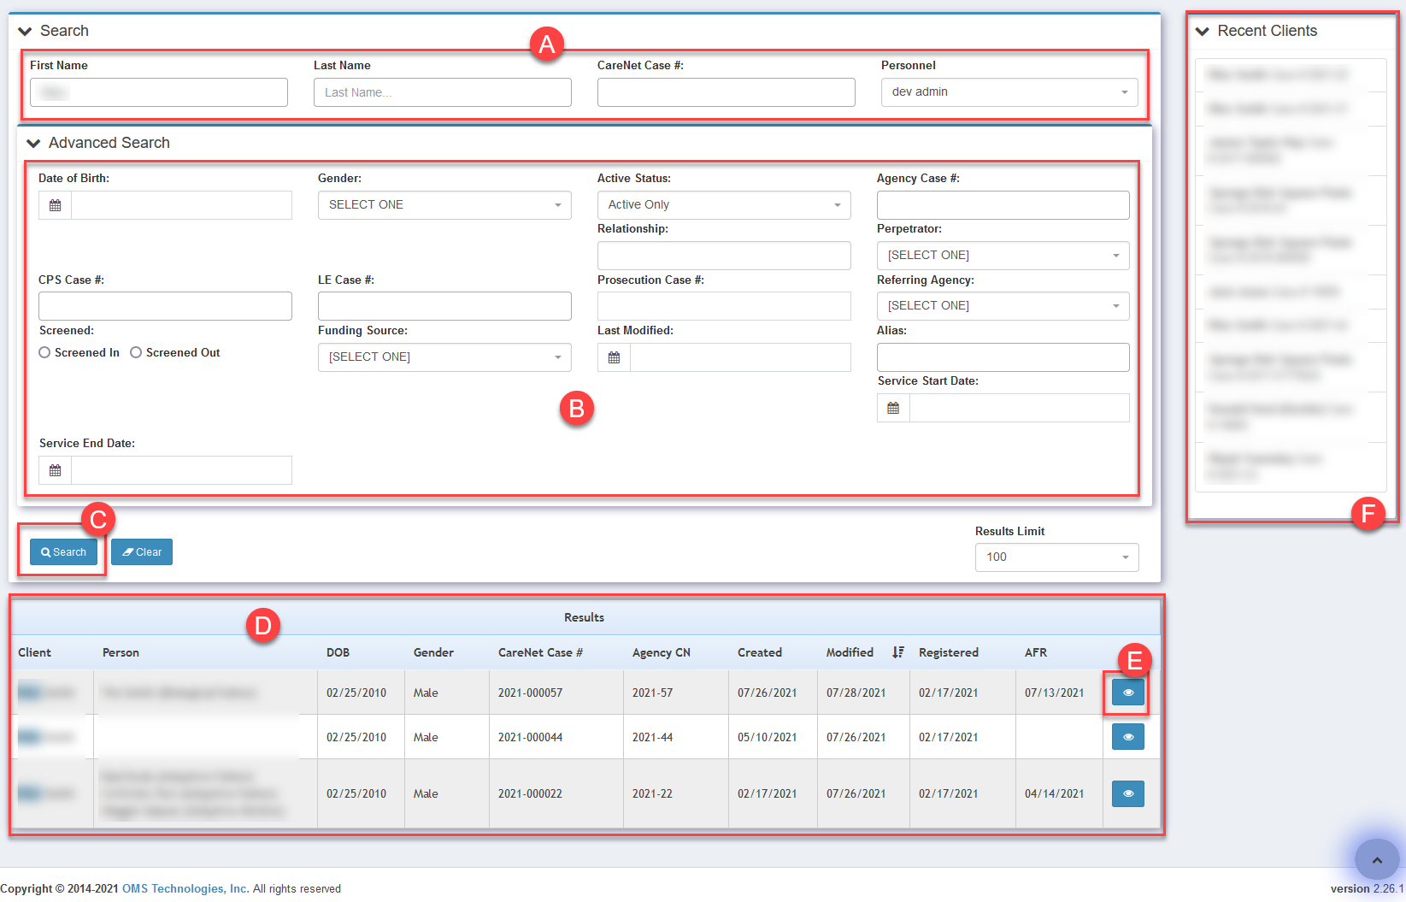Image resolution: width=1406 pixels, height=902 pixels.
Task: Sort results by Gender column header
Action: 433,652
